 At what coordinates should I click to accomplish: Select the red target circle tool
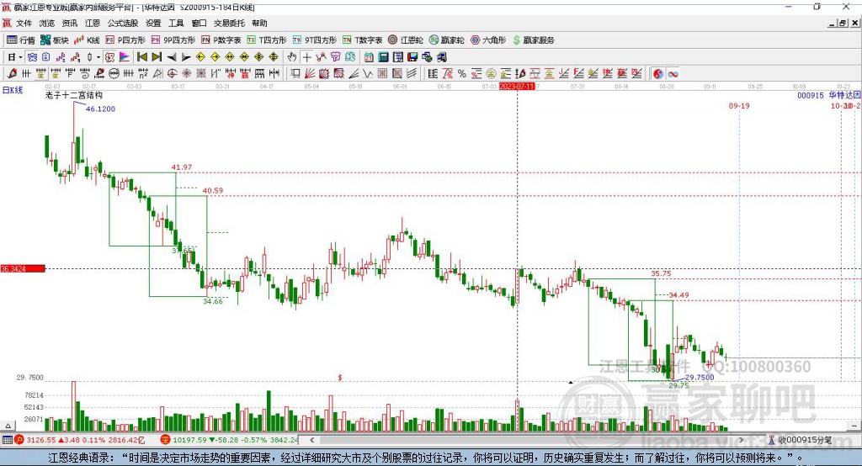pyautogui.click(x=172, y=73)
